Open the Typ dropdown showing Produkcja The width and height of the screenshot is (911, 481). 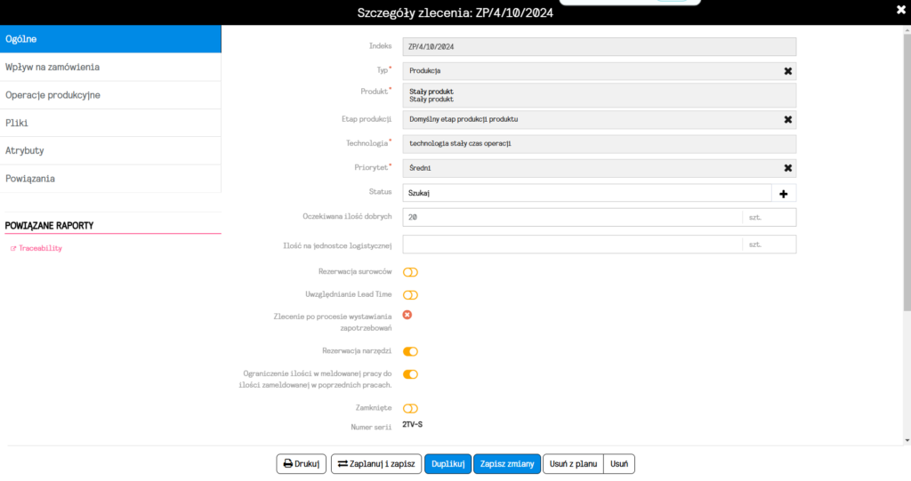click(587, 71)
